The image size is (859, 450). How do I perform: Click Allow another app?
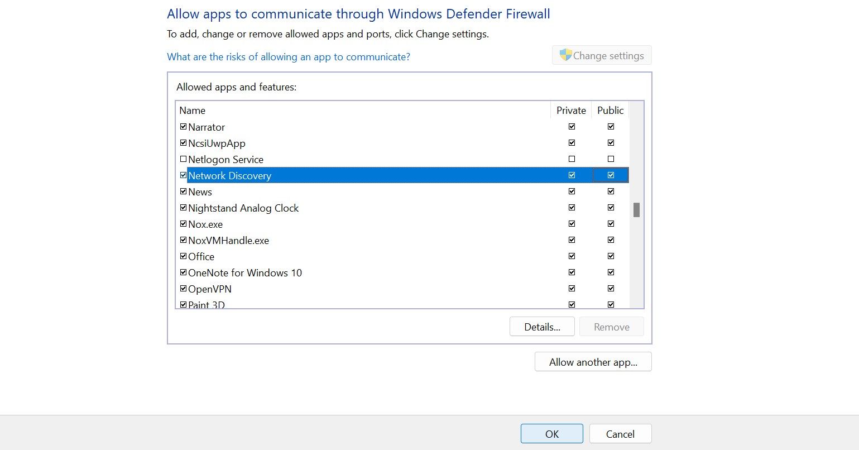(x=592, y=361)
